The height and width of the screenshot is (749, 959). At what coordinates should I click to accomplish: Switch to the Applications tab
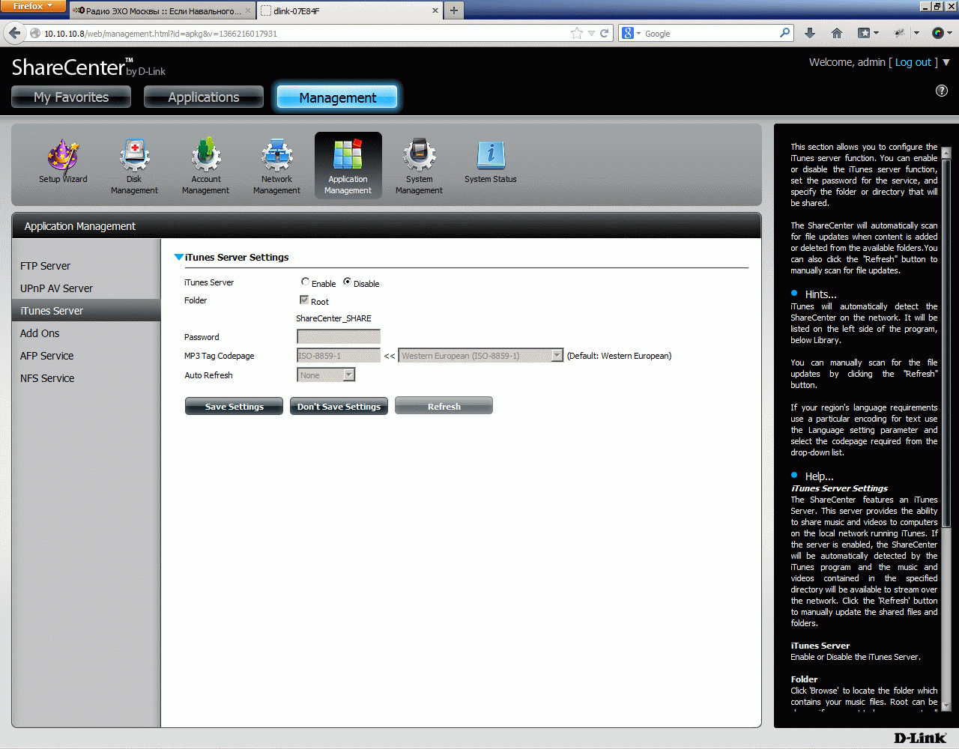tap(204, 97)
